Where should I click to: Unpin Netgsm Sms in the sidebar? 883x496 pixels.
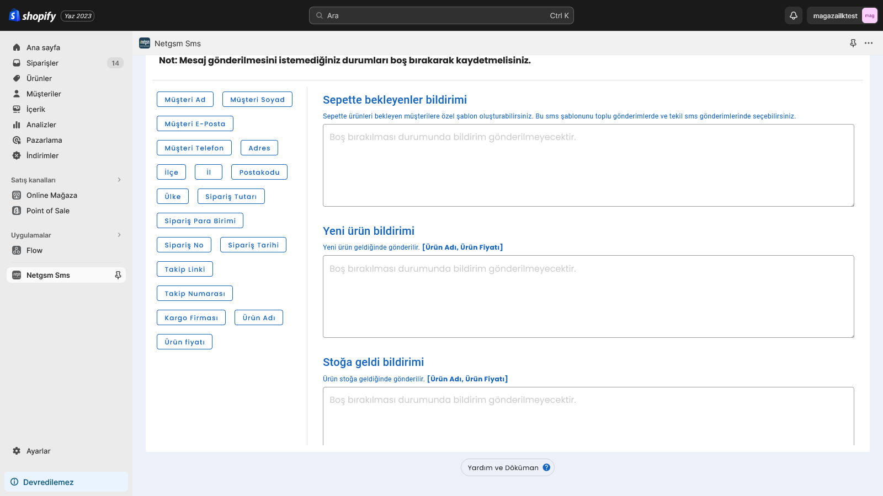tap(118, 275)
